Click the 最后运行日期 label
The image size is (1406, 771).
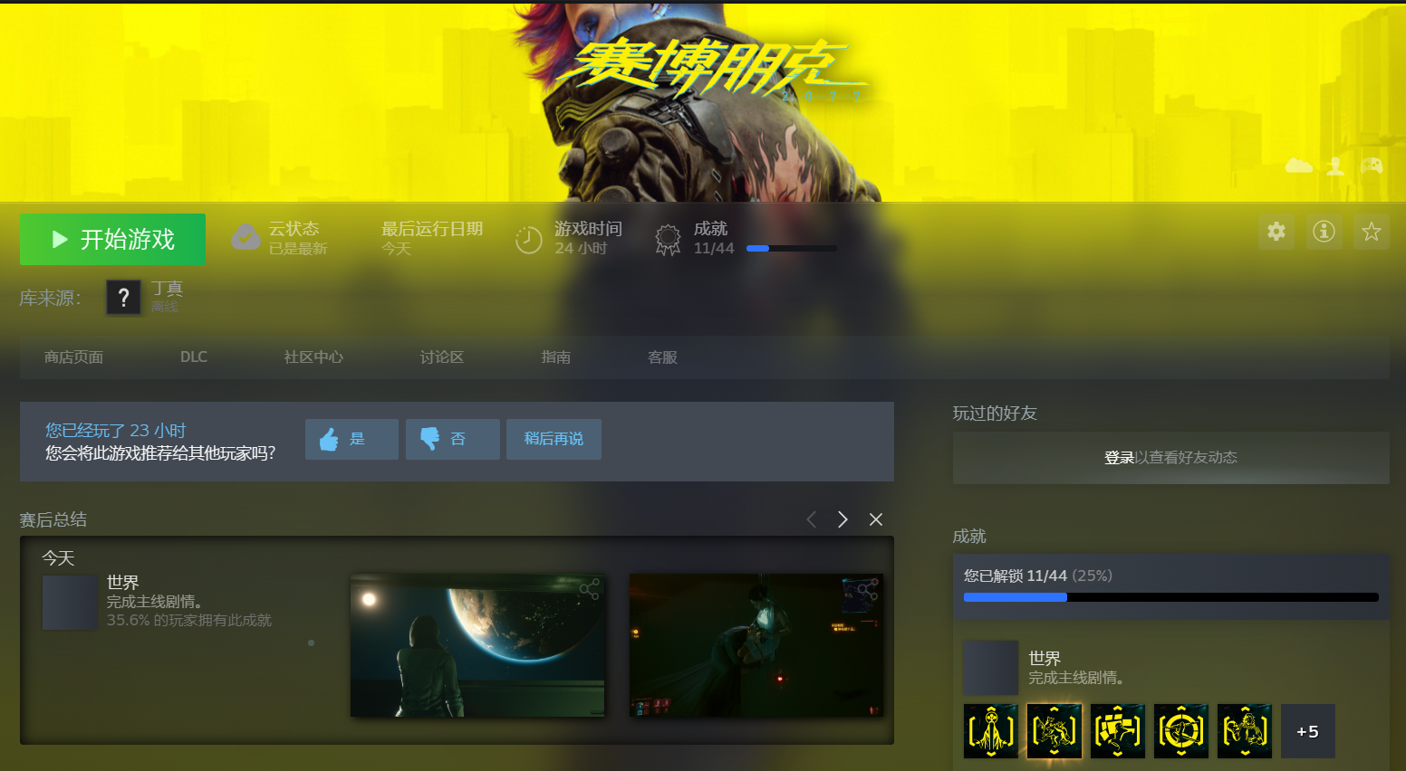[x=432, y=229]
